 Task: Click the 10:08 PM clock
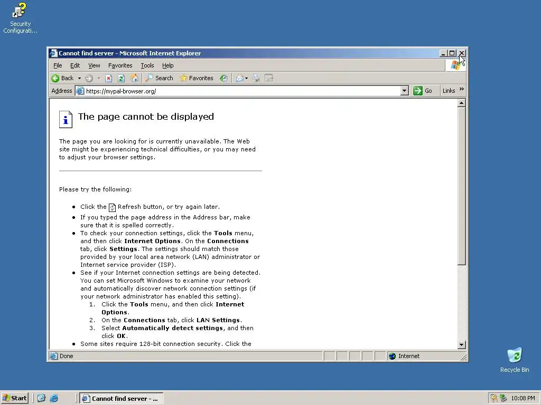pyautogui.click(x=523, y=398)
